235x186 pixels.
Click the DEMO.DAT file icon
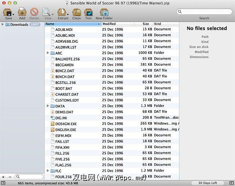pyautogui.click(x=53, y=112)
